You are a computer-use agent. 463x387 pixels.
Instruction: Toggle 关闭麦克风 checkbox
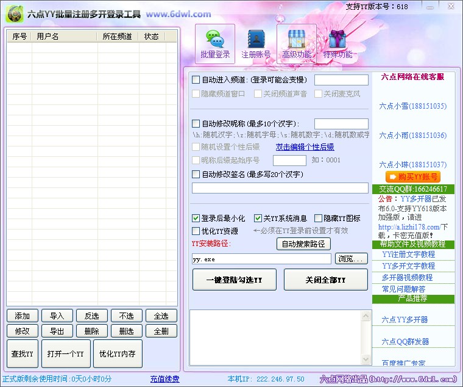pos(318,94)
